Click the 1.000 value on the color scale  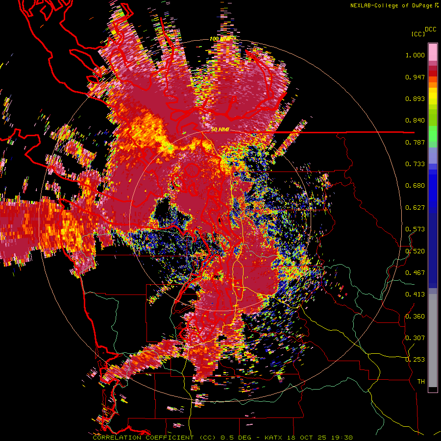coord(415,55)
